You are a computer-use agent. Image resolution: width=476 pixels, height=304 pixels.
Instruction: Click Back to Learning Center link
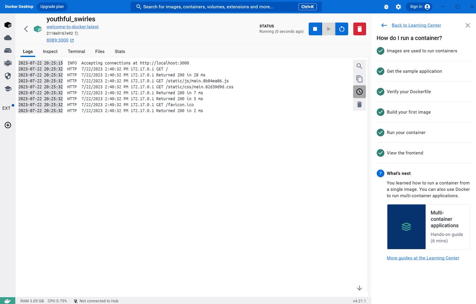click(x=416, y=25)
